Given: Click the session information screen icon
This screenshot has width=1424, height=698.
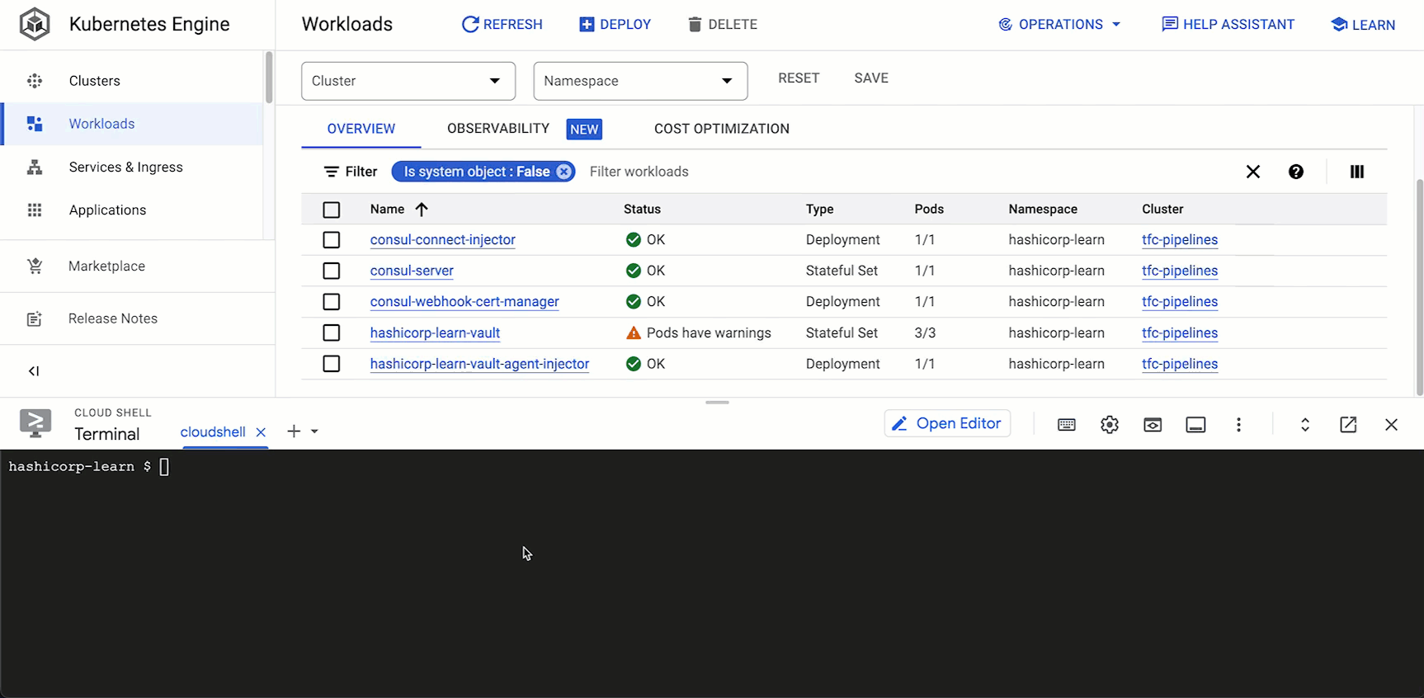Looking at the screenshot, I should [x=1195, y=425].
